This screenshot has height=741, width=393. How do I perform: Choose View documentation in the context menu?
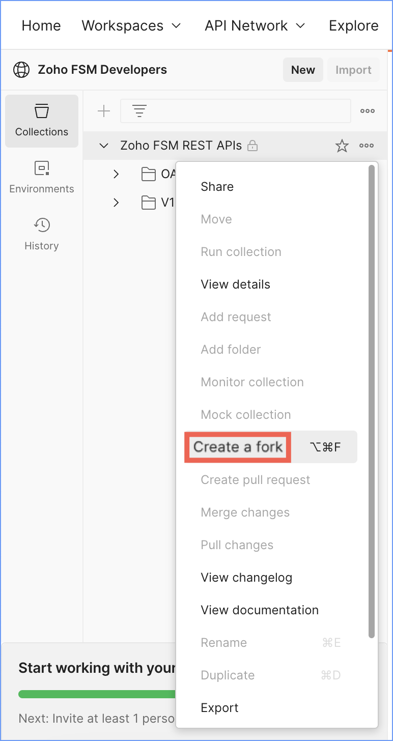(259, 610)
